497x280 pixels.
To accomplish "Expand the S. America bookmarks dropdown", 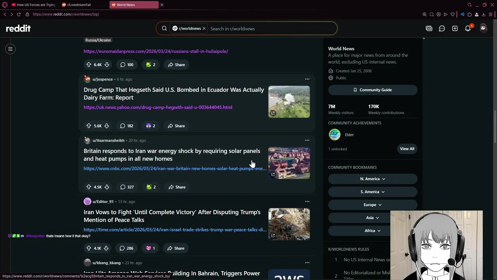I will 373,192.
